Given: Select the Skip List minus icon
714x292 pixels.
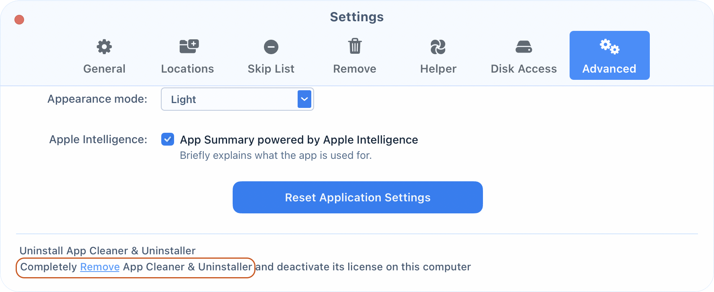Looking at the screenshot, I should [x=271, y=47].
